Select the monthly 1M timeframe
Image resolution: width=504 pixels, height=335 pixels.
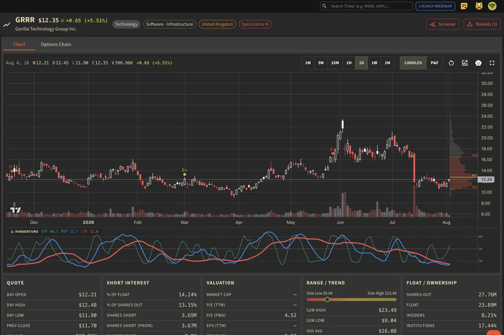click(387, 63)
